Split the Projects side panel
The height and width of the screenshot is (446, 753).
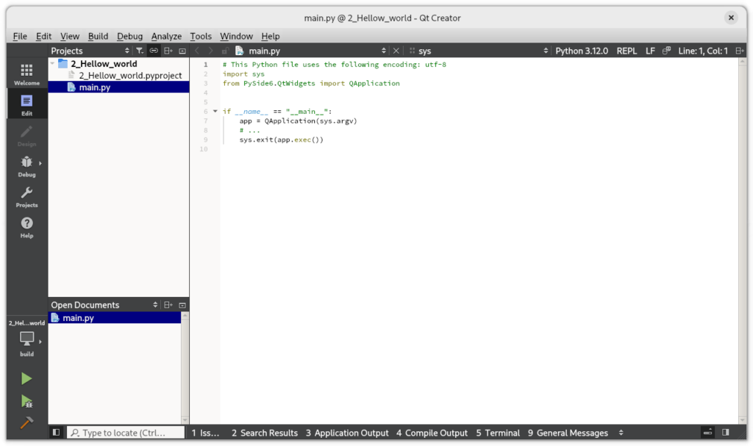click(x=168, y=51)
